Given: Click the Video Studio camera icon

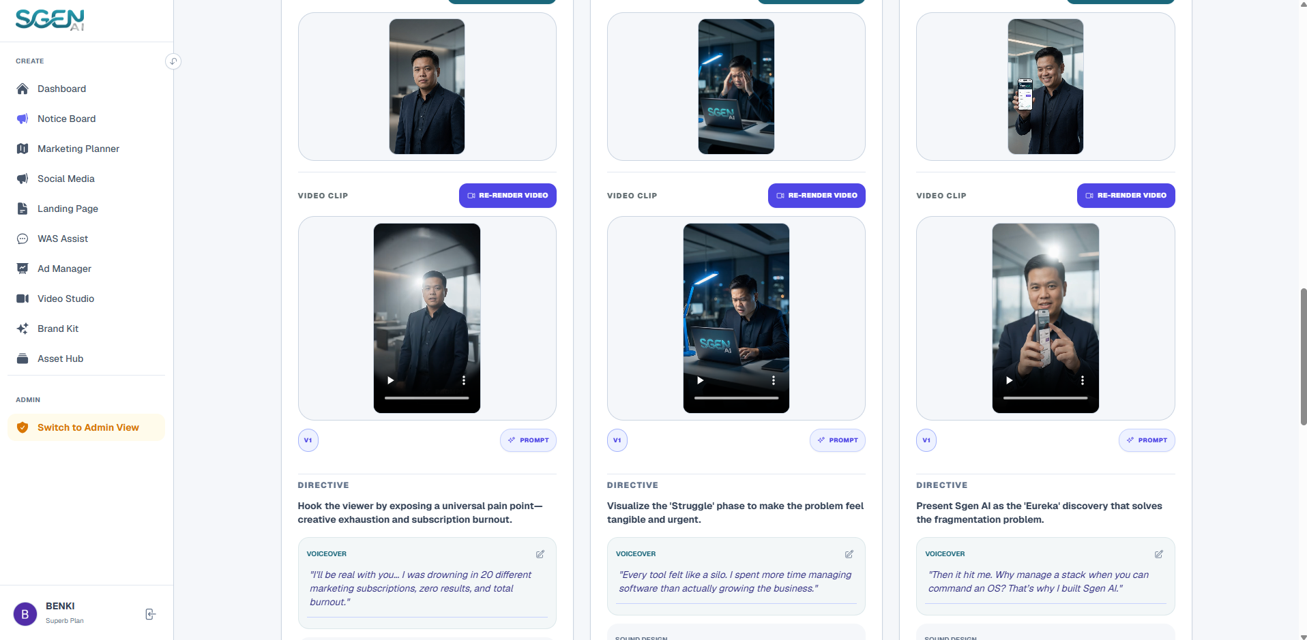Looking at the screenshot, I should pos(23,299).
